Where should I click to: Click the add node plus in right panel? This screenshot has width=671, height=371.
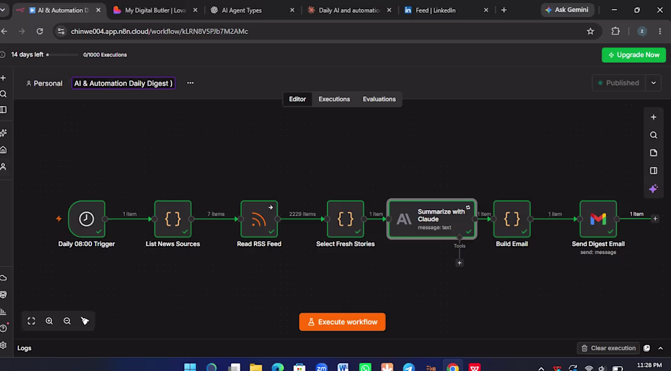[653, 117]
